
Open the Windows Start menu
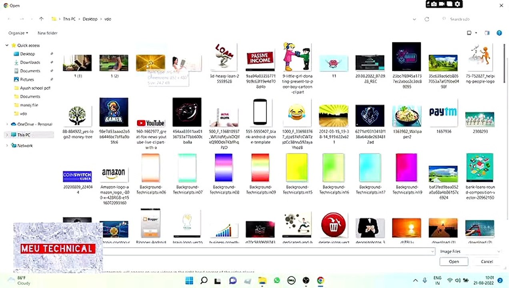tap(189, 280)
